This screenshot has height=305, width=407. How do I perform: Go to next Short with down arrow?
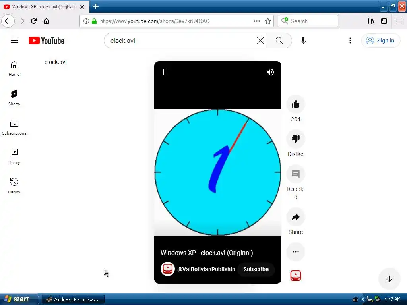[x=389, y=279]
